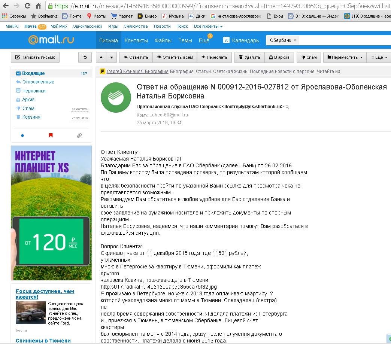
Task: Open the toolbar Ещё dropdown
Action: tap(379, 57)
